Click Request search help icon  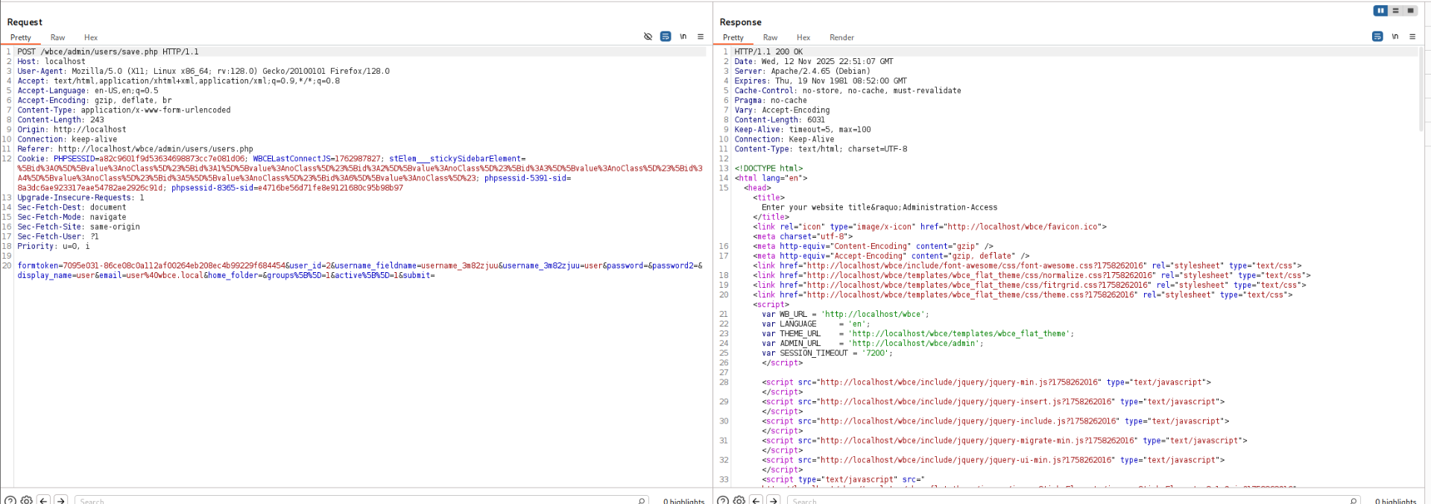coord(10,500)
